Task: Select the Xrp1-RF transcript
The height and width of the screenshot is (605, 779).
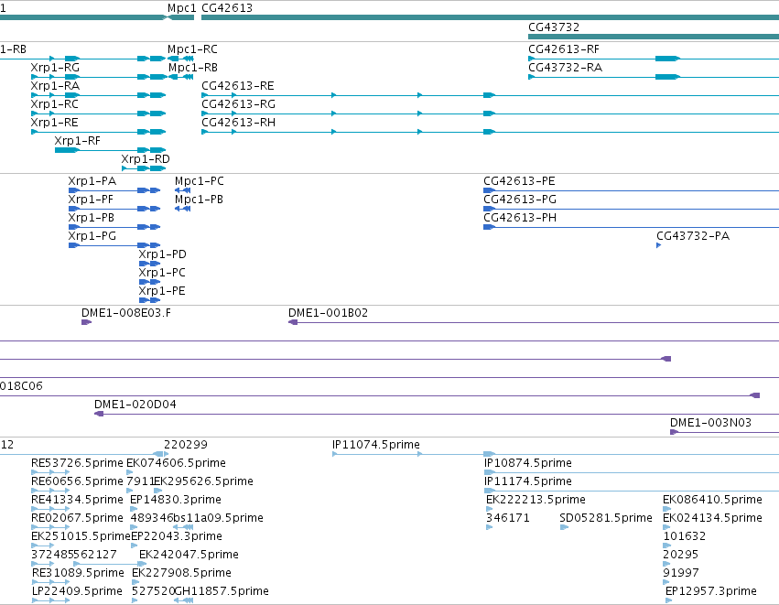Action: [78, 141]
